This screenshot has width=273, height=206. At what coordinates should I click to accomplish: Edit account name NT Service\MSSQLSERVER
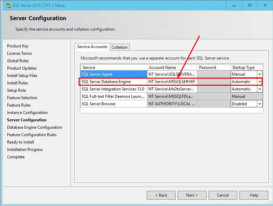172,82
